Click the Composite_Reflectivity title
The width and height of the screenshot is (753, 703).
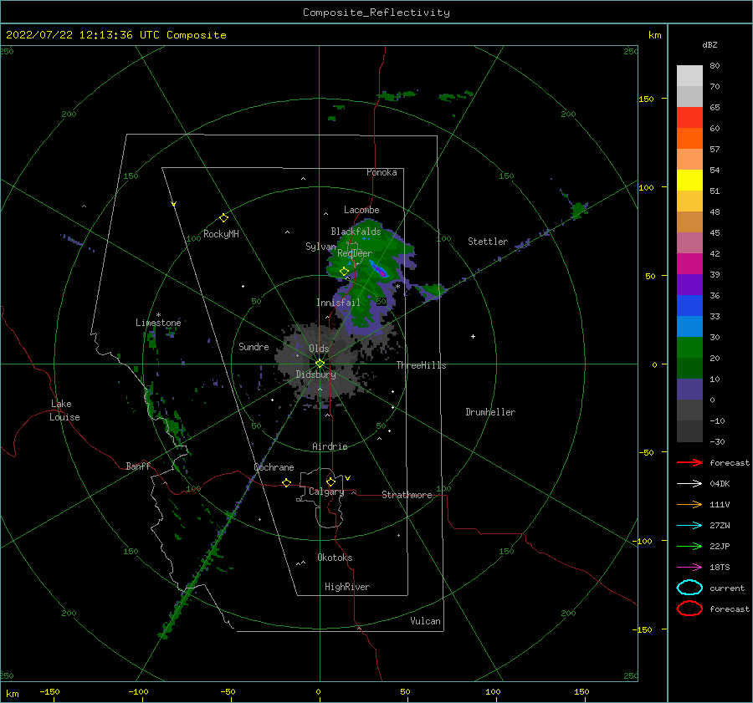376,13
